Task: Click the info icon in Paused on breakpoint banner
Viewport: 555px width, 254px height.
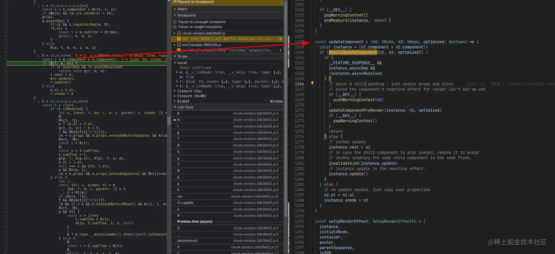Action: tap(175, 2)
